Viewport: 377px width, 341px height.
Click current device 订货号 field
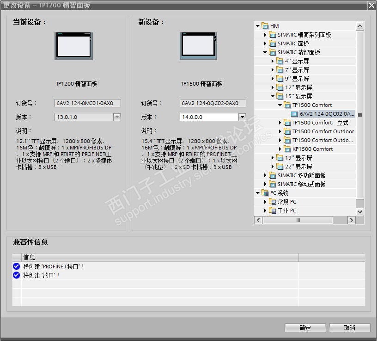coord(88,103)
